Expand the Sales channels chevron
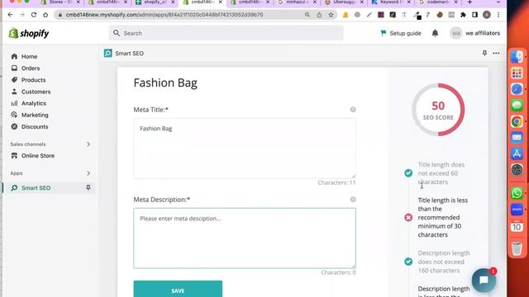Viewport: 529px width, 297px height. point(88,144)
